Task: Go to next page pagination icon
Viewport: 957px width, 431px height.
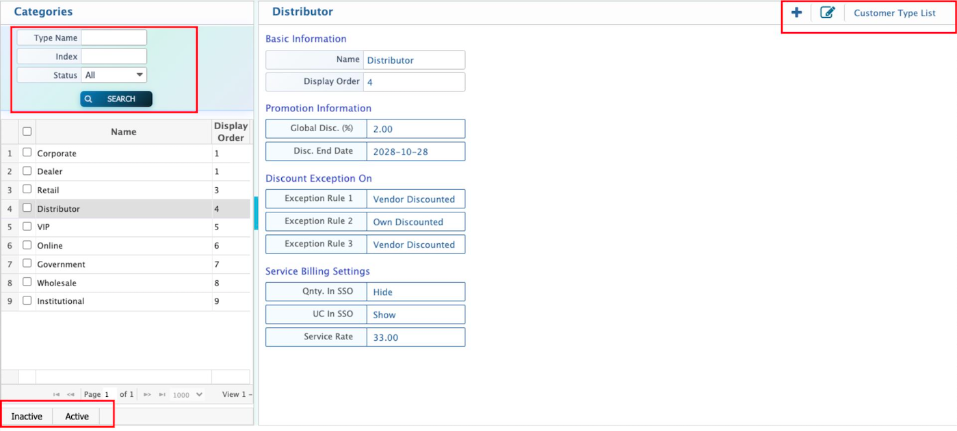Action: pos(147,395)
